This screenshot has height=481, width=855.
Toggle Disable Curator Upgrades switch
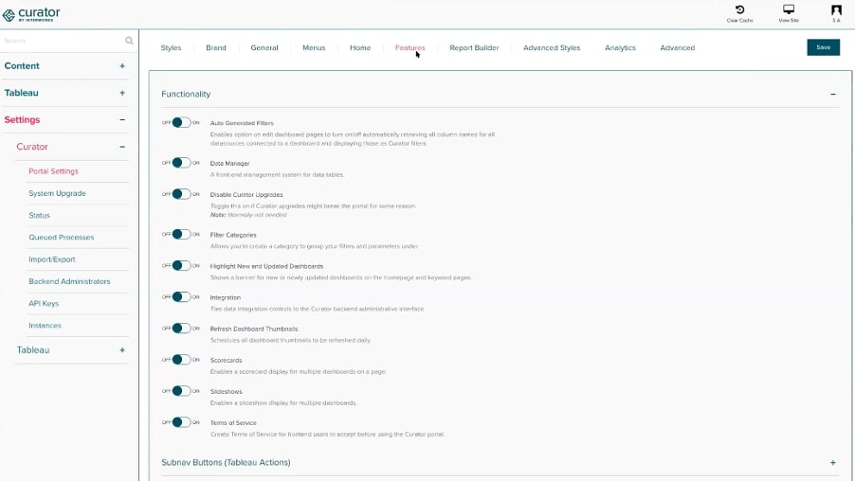(x=181, y=194)
